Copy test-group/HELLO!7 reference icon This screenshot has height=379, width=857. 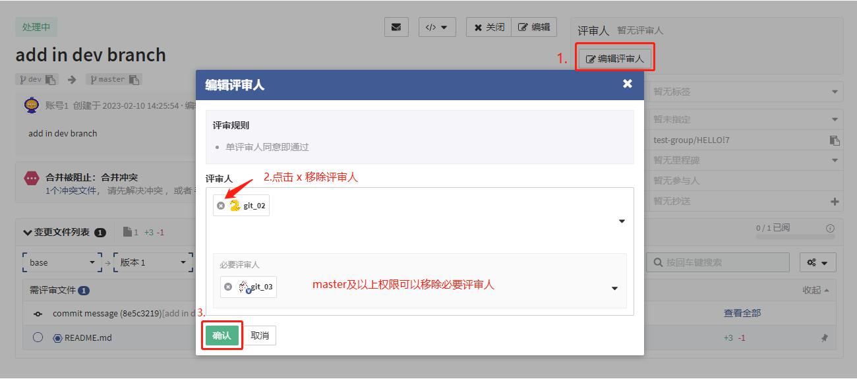click(835, 140)
